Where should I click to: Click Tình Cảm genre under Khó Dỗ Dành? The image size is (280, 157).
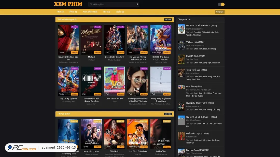pyautogui.click(x=216, y=63)
